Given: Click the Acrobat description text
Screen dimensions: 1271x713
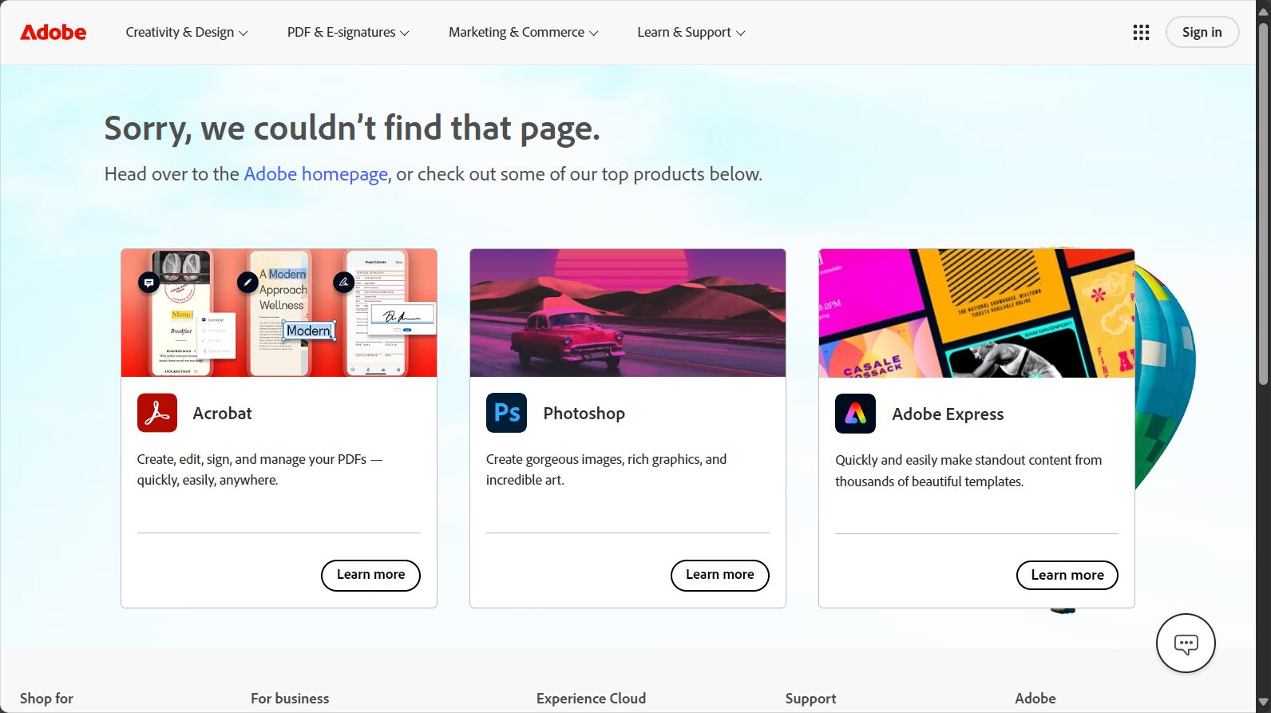Looking at the screenshot, I should (x=259, y=469).
